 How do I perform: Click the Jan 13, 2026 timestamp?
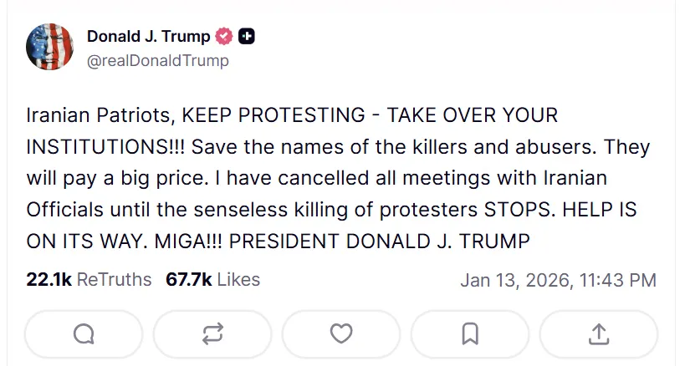558,280
